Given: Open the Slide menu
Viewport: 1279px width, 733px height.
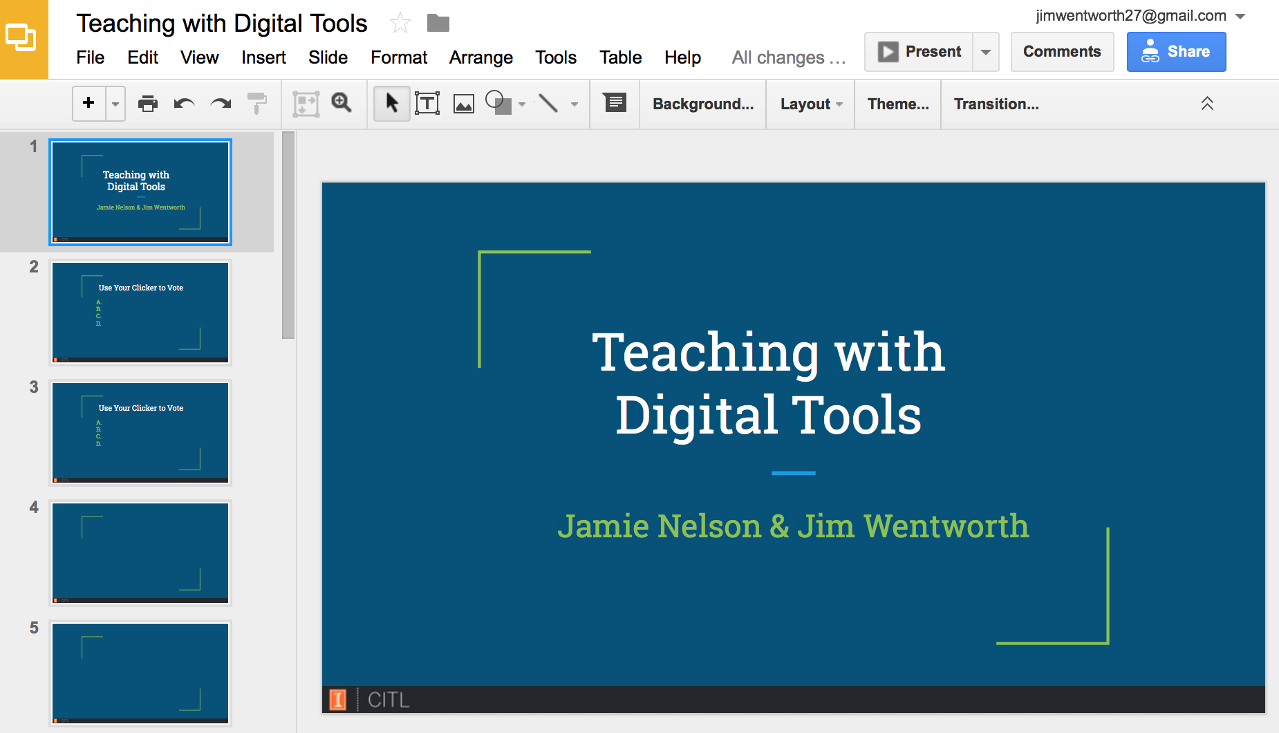Looking at the screenshot, I should (328, 57).
